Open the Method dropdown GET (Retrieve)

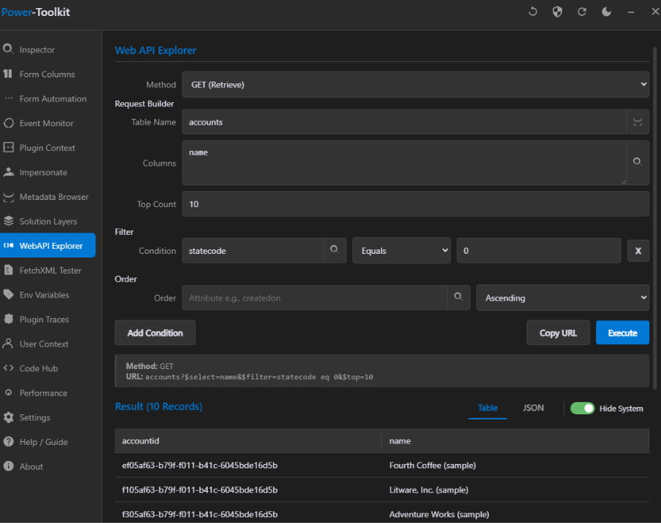(414, 85)
